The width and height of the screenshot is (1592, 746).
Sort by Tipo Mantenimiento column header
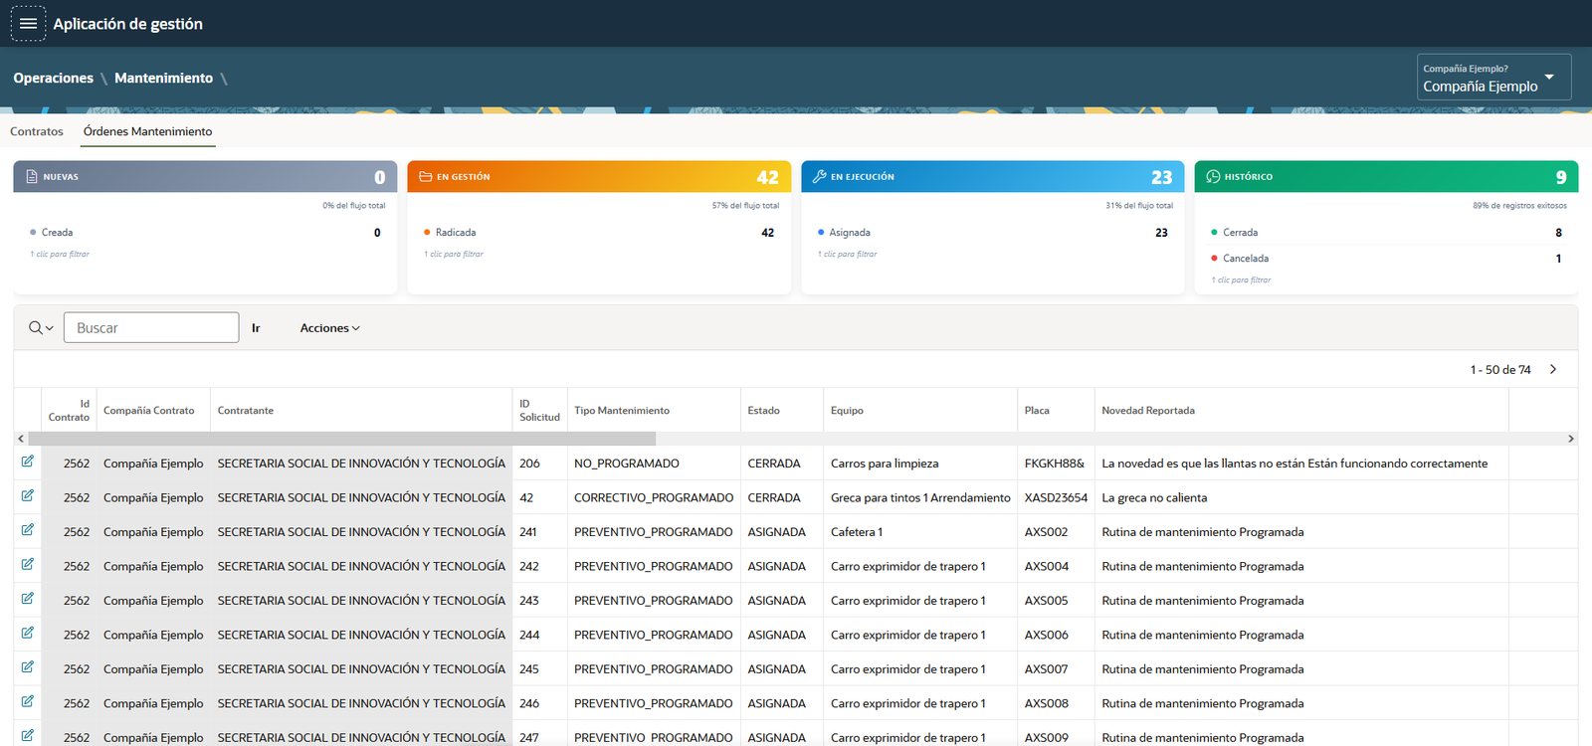pyautogui.click(x=622, y=410)
